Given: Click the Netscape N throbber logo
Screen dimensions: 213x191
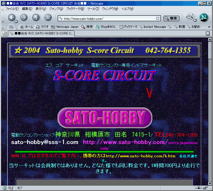Looking at the screenshot, I should point(204,18).
